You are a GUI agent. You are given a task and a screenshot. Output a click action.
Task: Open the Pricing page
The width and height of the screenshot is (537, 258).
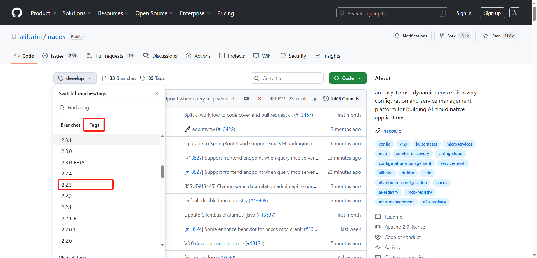[x=225, y=13]
